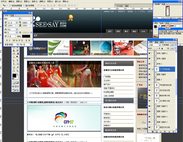
Task: Open the 图像 menu
Action: coord(19,2)
